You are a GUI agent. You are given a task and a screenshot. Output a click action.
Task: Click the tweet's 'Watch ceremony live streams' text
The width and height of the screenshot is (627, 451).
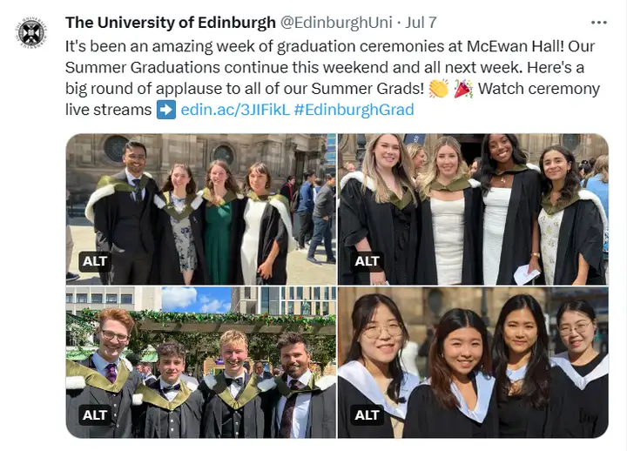pyautogui.click(x=333, y=99)
